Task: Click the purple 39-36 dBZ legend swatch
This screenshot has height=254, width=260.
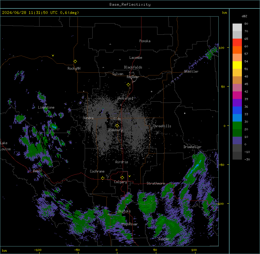Action: (237, 103)
